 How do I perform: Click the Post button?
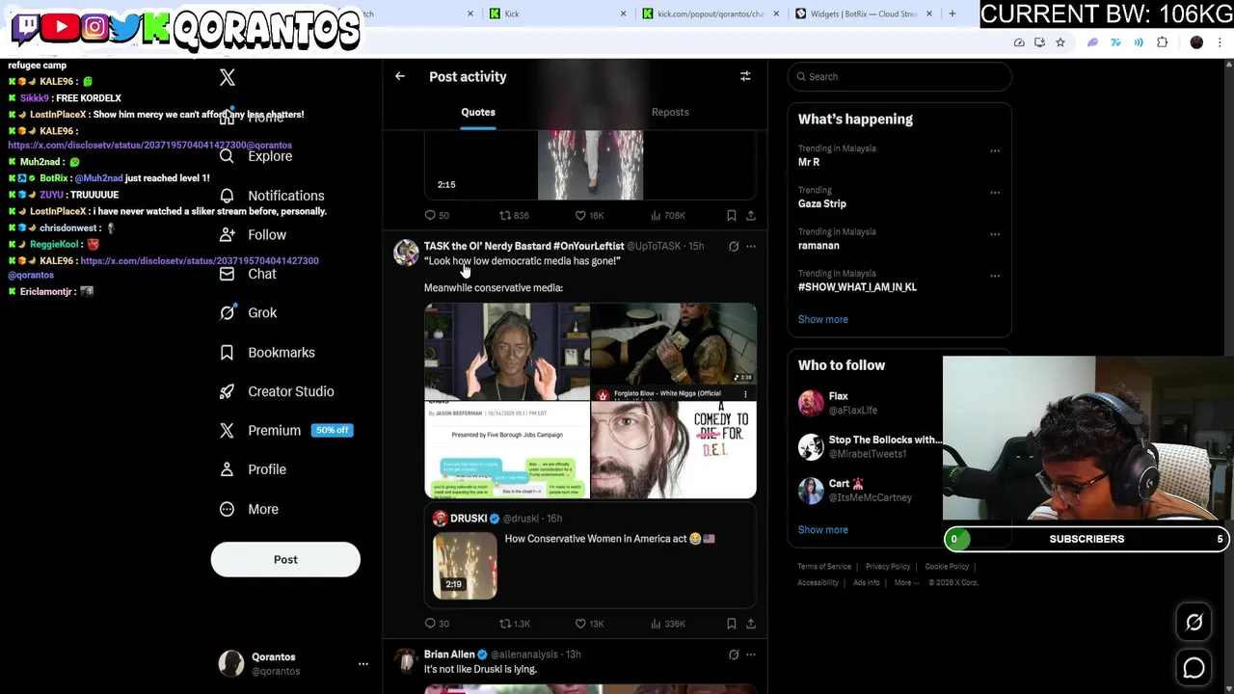tap(285, 559)
